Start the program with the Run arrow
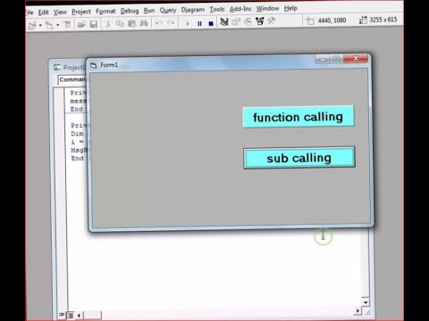The width and height of the screenshot is (429, 321). click(188, 23)
